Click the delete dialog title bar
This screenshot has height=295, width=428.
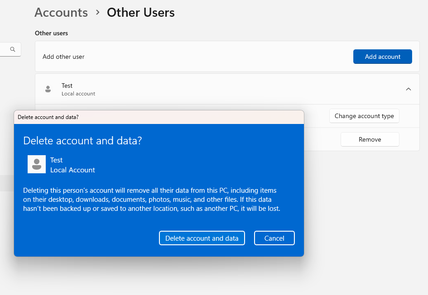click(159, 117)
